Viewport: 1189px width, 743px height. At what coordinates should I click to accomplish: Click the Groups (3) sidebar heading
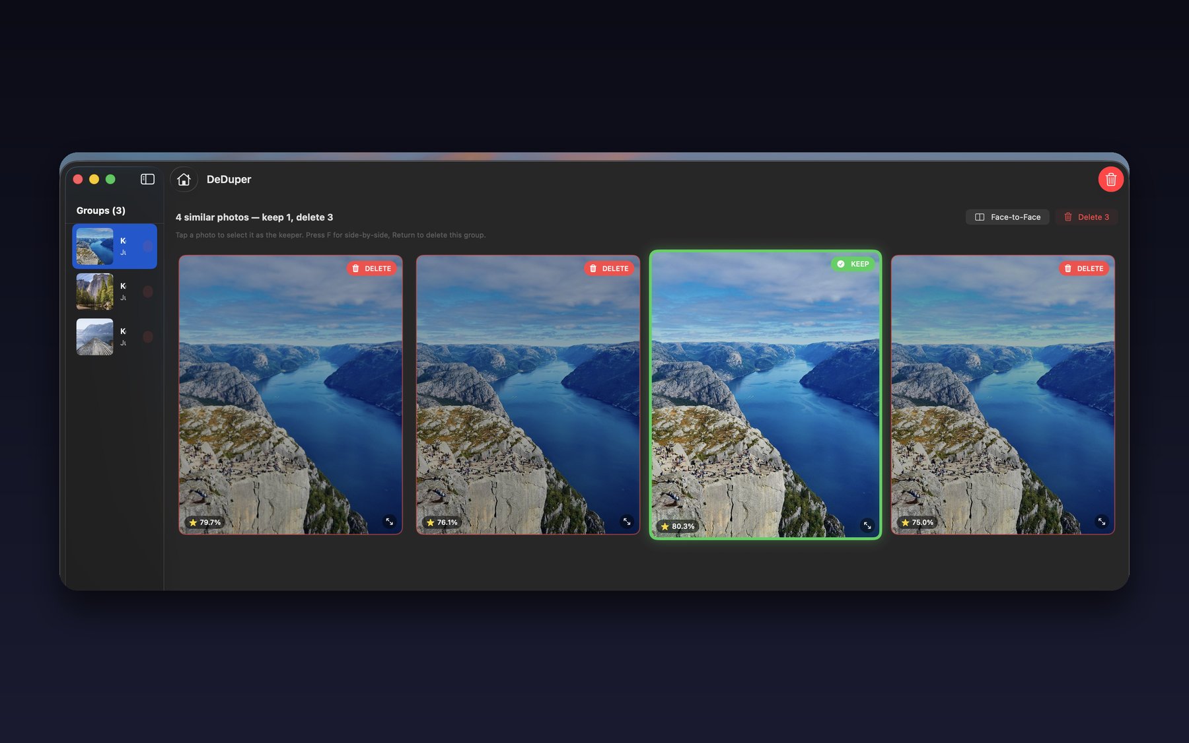(100, 211)
